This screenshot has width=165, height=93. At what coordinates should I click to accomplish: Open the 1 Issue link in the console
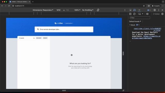[134, 25]
